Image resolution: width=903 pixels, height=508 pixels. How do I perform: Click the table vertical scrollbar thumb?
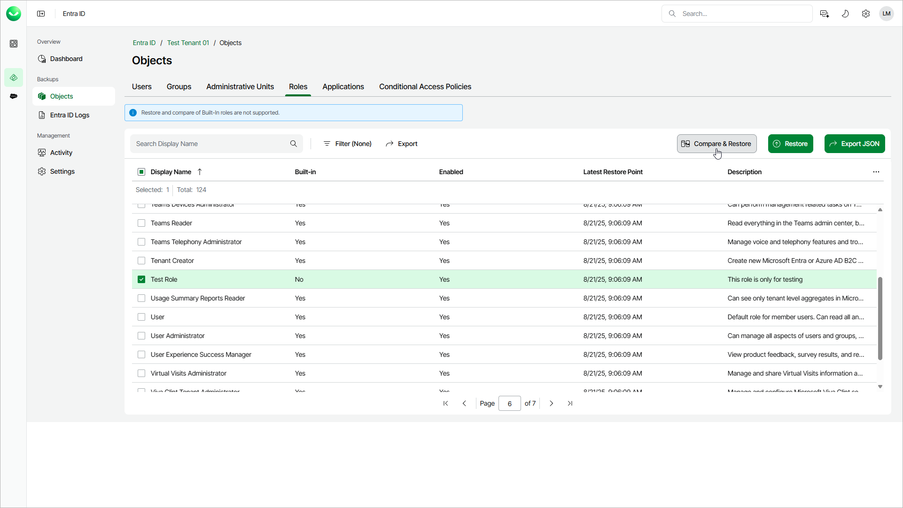[880, 319]
